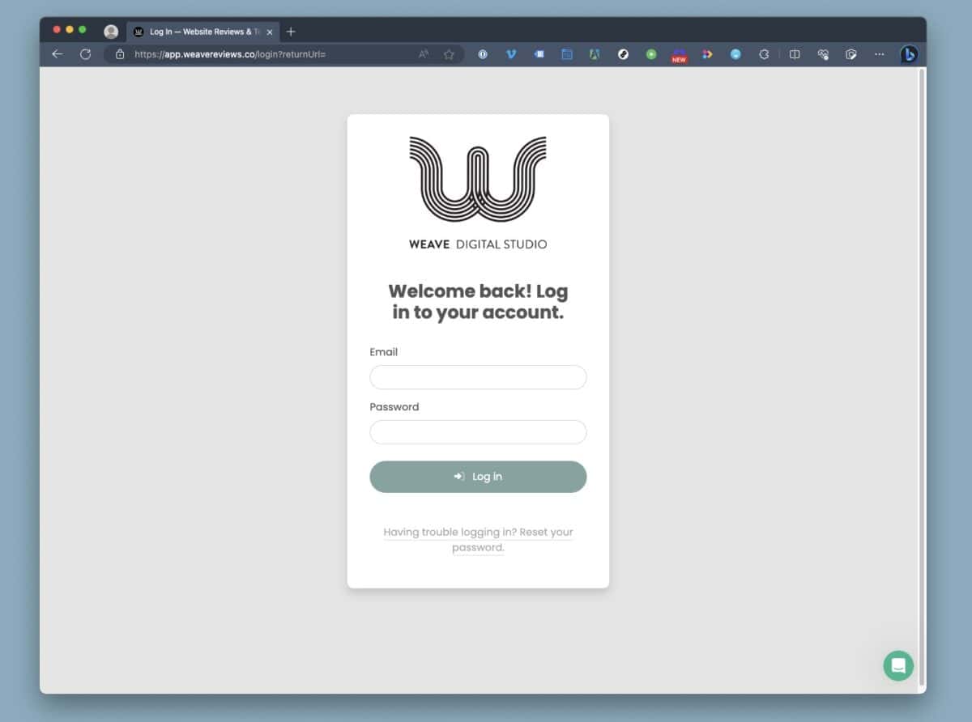
Task: Open the read aloud icon
Action: (423, 54)
